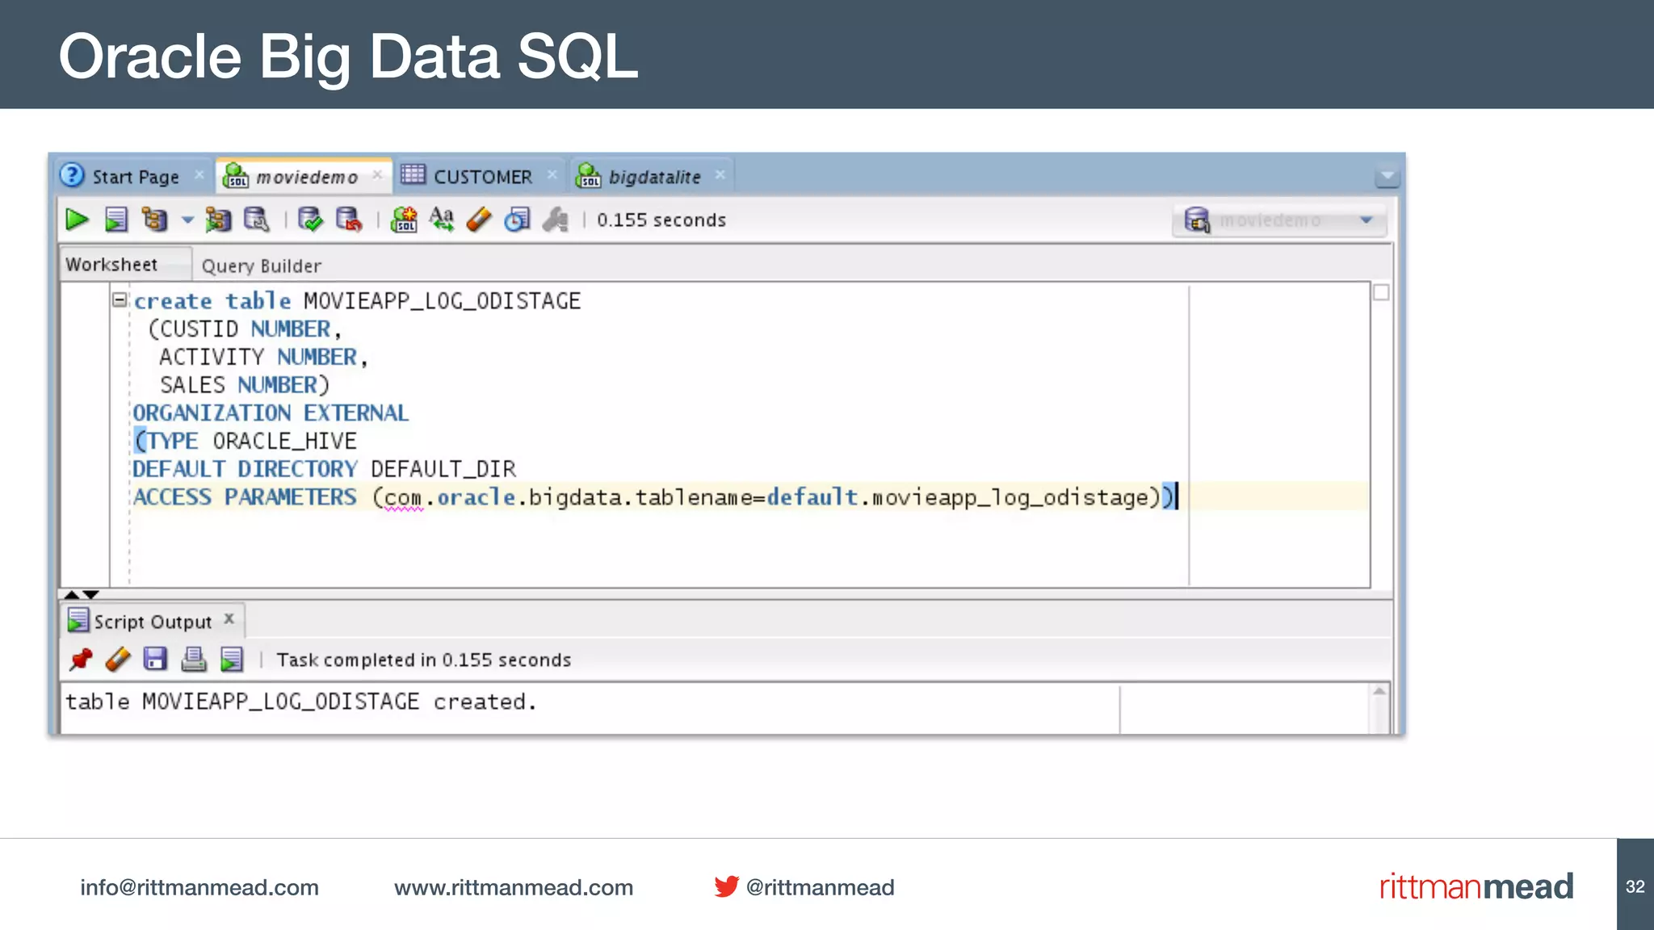Click the ACCESS PARAMETERS line in editor
This screenshot has width=1654, height=930.
click(654, 496)
